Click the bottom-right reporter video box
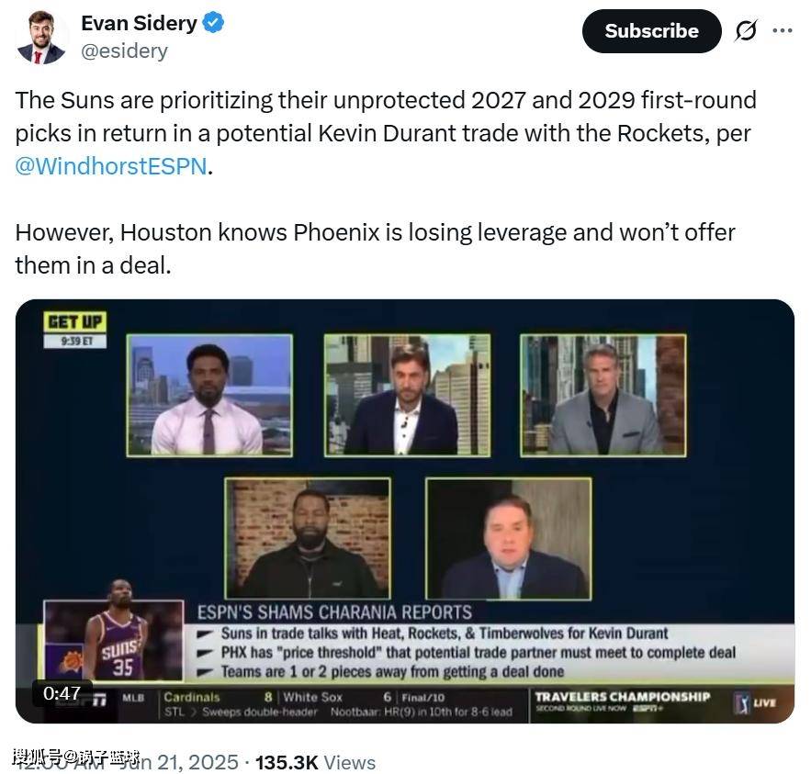 509,539
